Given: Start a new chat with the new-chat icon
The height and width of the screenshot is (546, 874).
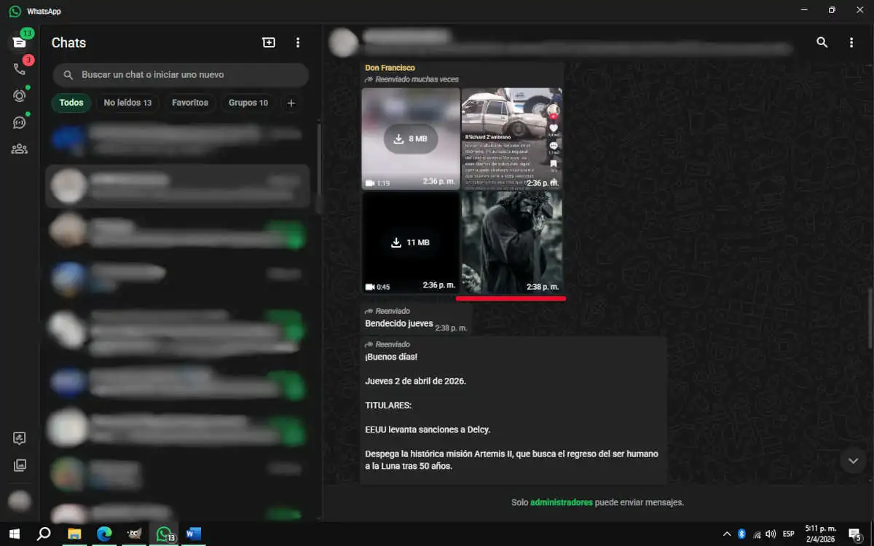Looking at the screenshot, I should [x=269, y=42].
